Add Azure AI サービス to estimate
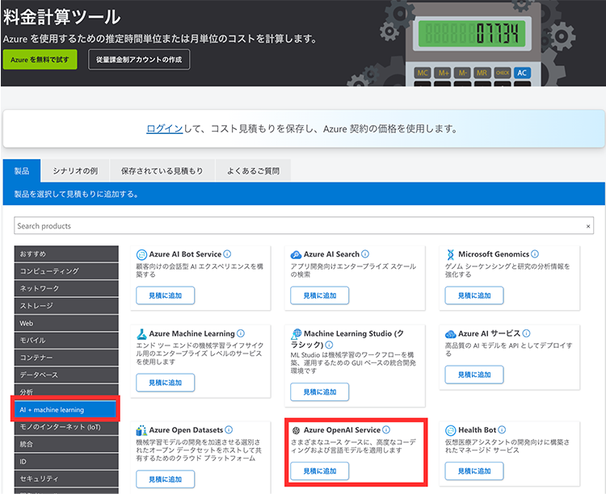Screen dimensions: 606x494 point(474,375)
